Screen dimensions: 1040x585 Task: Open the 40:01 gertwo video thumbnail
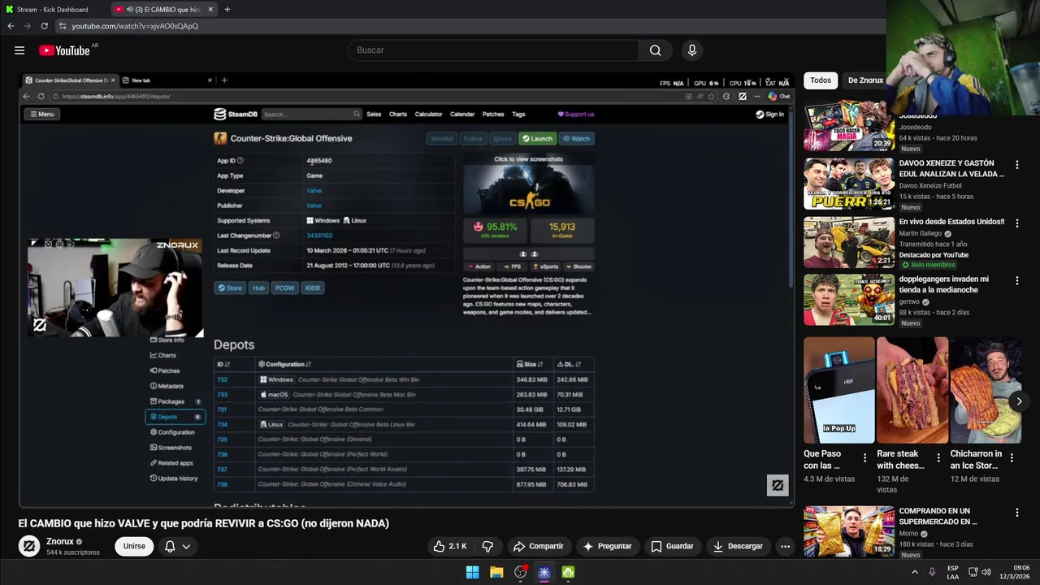point(849,300)
